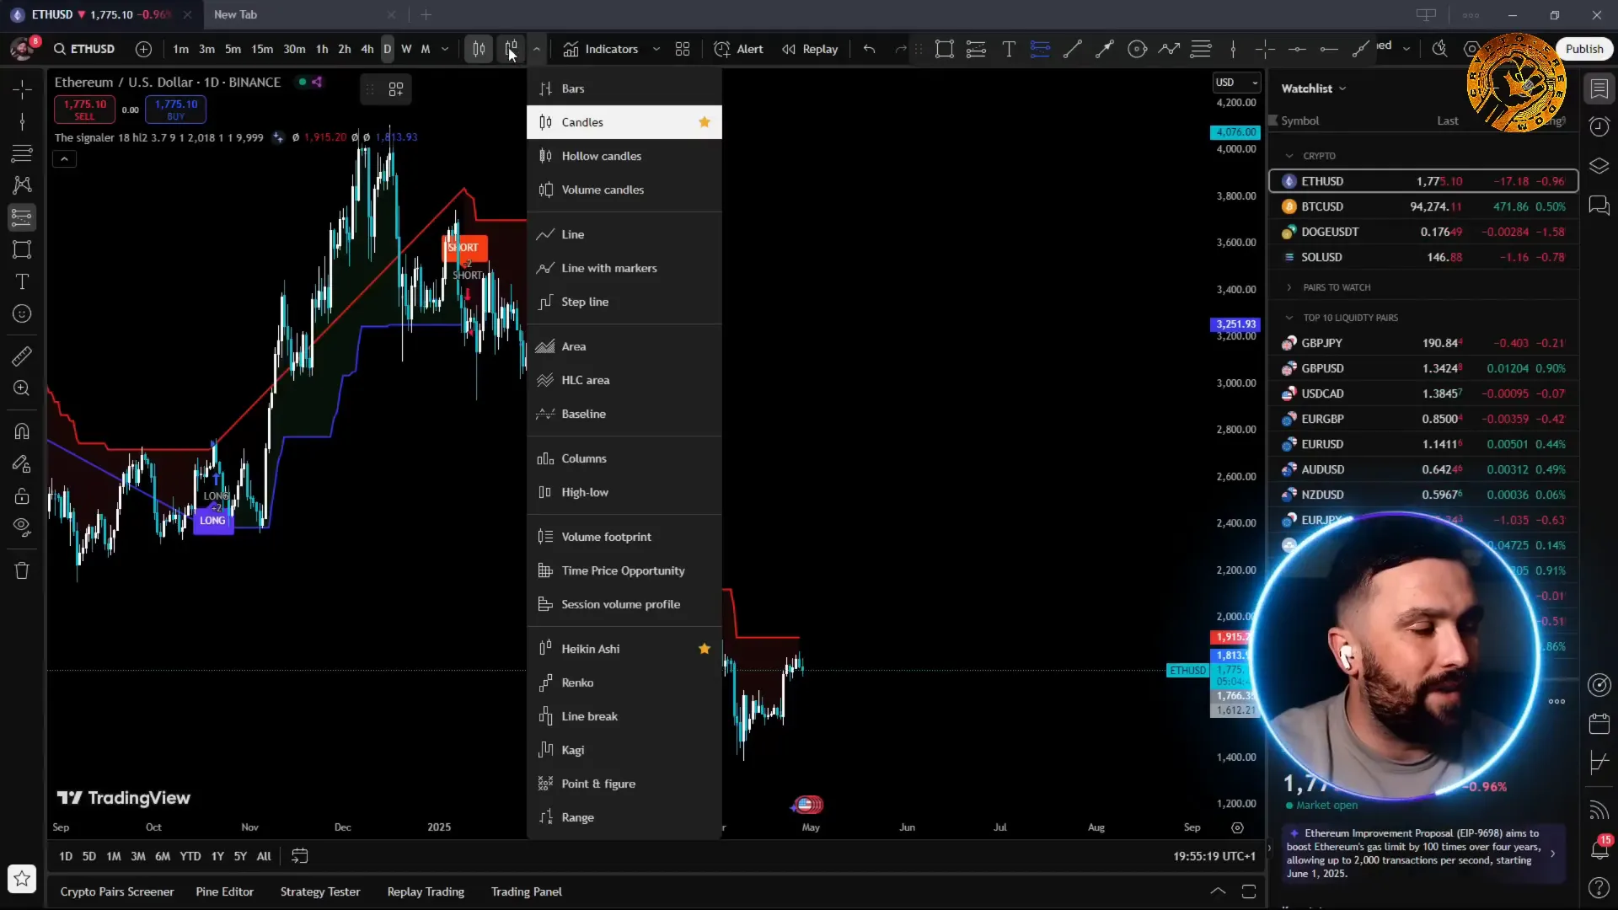
Task: Open help center question icon
Action: [x=1599, y=888]
